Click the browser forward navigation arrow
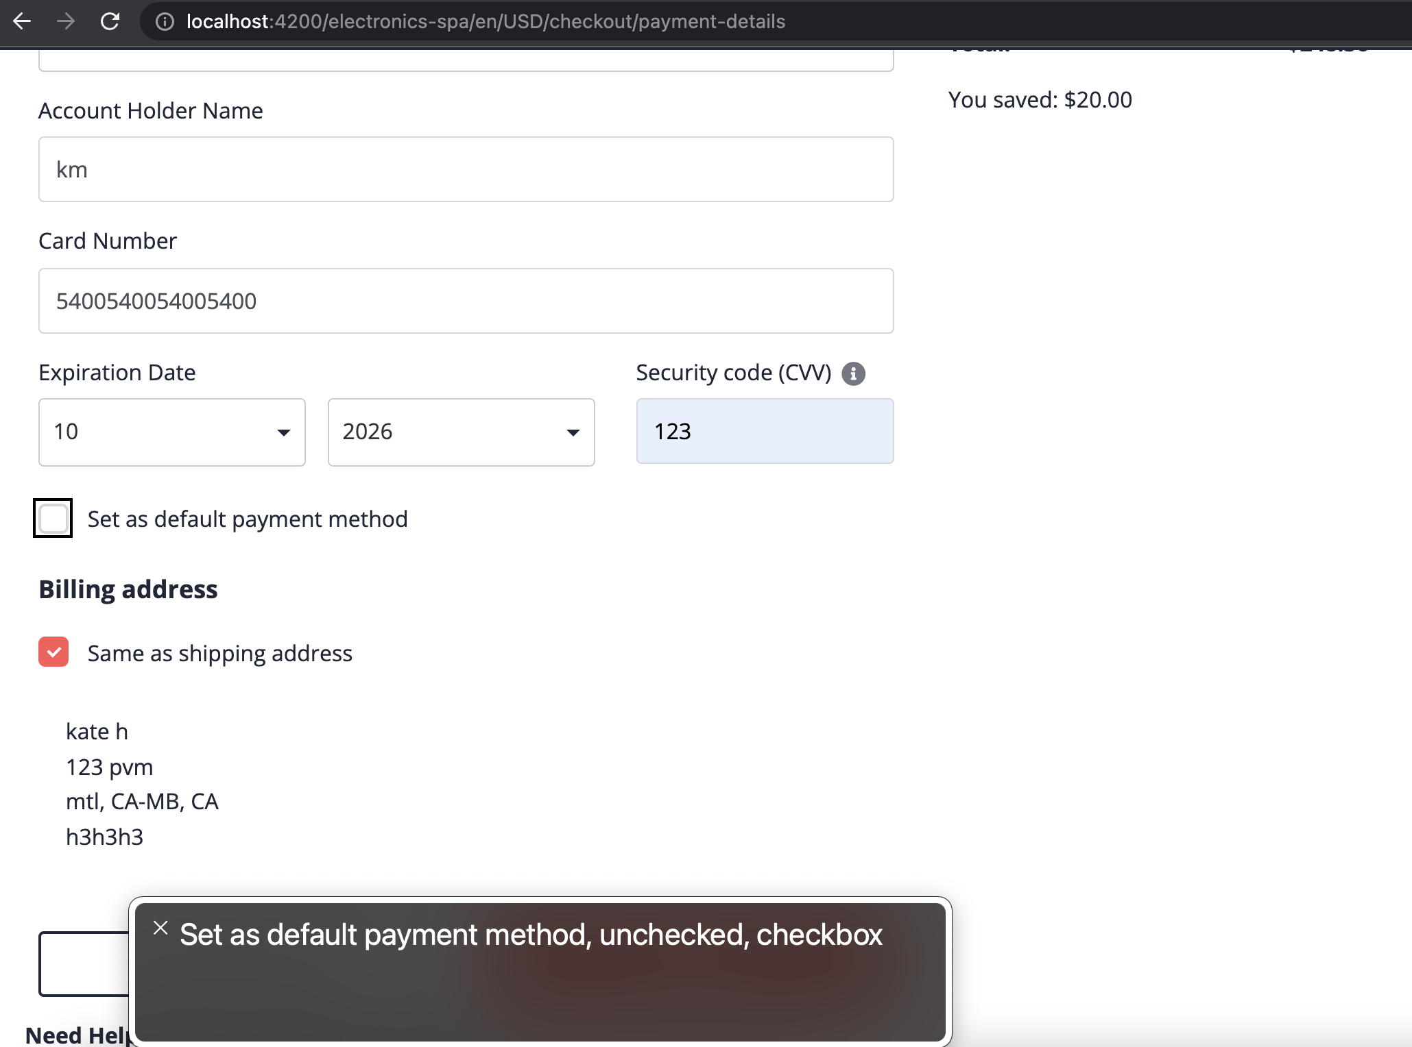Image resolution: width=1412 pixels, height=1047 pixels. coord(67,21)
